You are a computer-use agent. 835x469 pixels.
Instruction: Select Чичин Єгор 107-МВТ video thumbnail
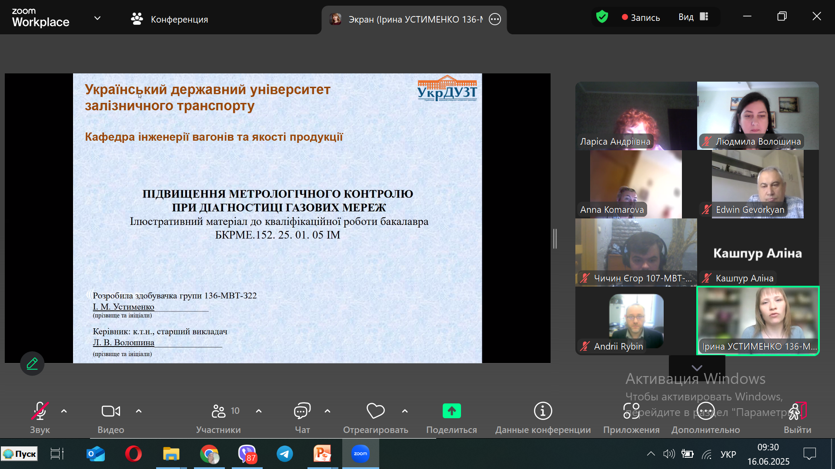click(636, 252)
